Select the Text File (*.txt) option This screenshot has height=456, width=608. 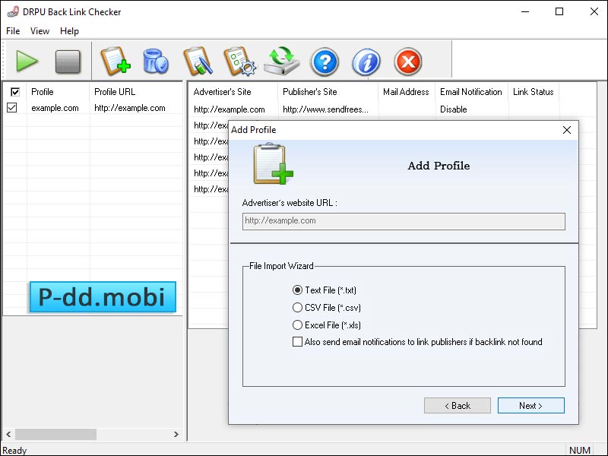tap(298, 290)
